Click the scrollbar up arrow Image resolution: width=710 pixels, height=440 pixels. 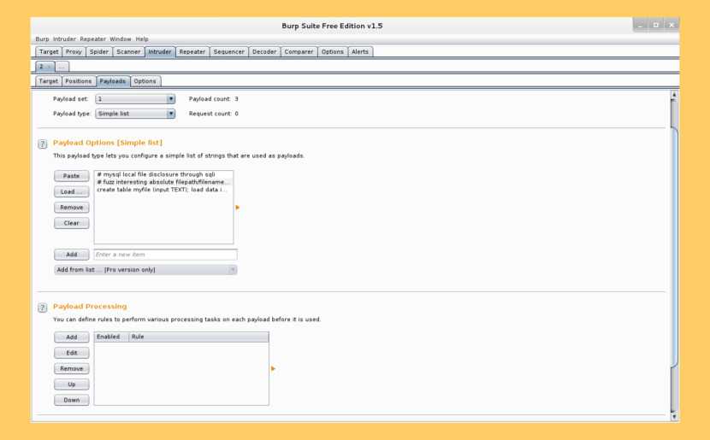pyautogui.click(x=674, y=95)
